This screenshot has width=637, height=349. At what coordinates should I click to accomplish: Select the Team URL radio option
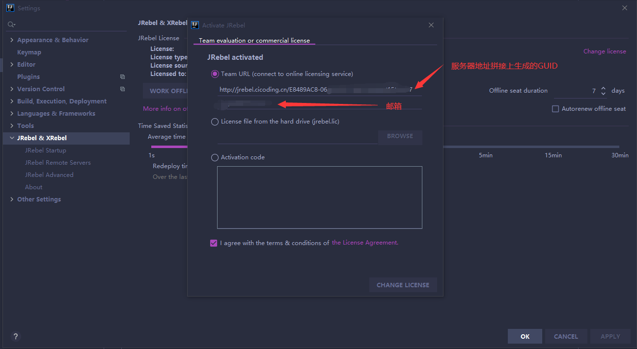click(x=215, y=74)
